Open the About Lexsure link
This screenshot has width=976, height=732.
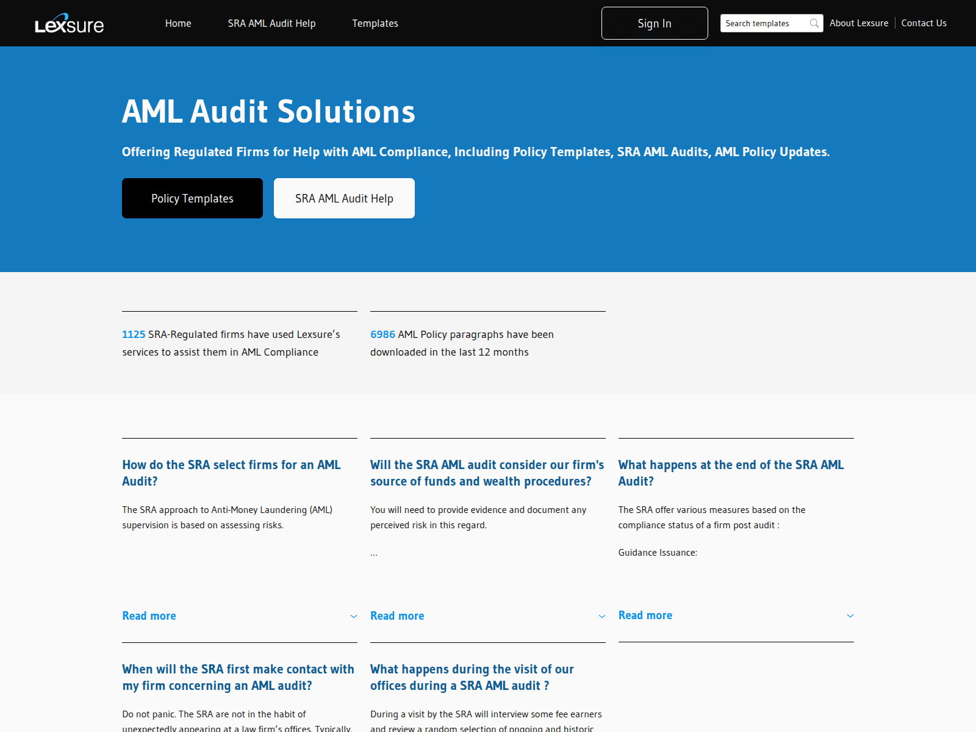point(859,23)
